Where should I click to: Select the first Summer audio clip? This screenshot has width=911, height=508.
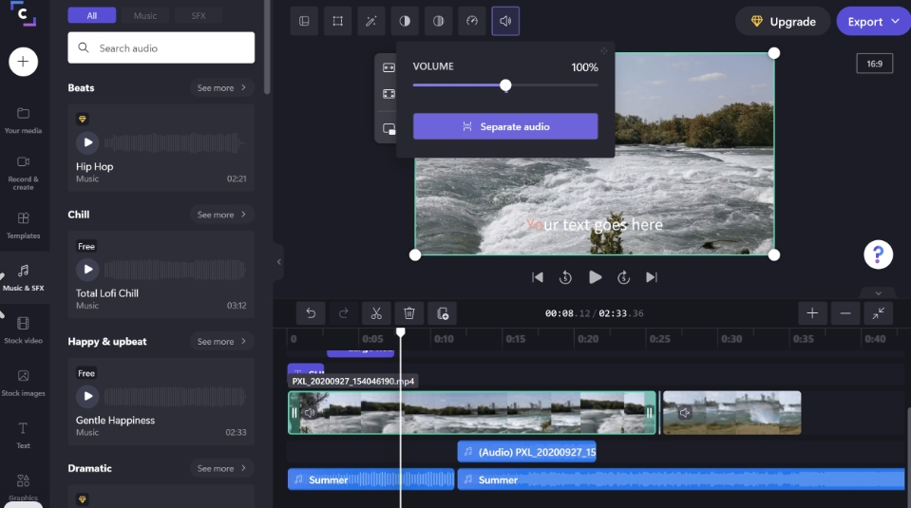point(370,480)
